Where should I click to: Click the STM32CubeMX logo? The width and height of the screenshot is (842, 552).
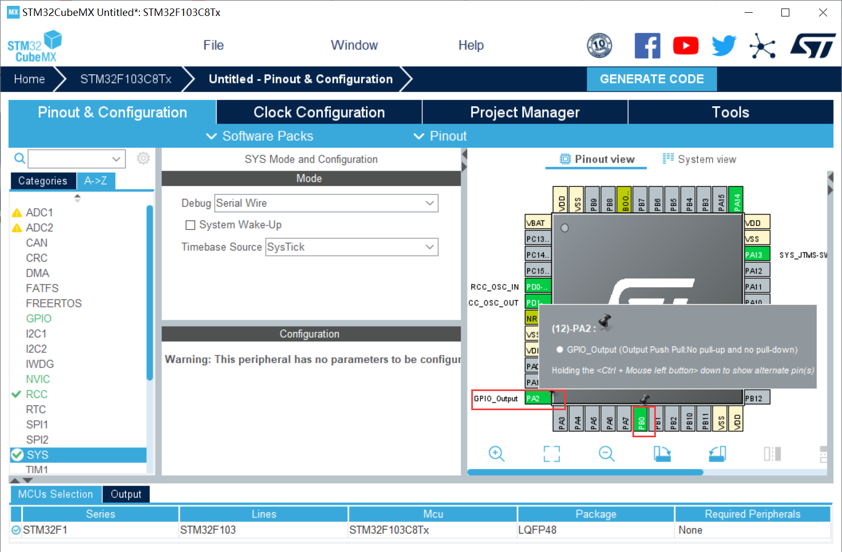point(34,46)
